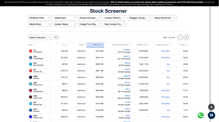Open the News Sentiment filter dropdown
The width and height of the screenshot is (219, 122).
coord(165,18)
